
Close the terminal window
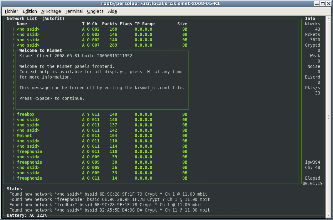[x=329, y=3]
